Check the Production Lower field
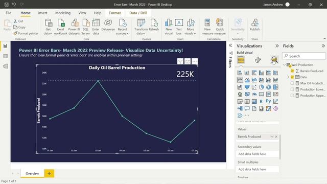 [292, 89]
